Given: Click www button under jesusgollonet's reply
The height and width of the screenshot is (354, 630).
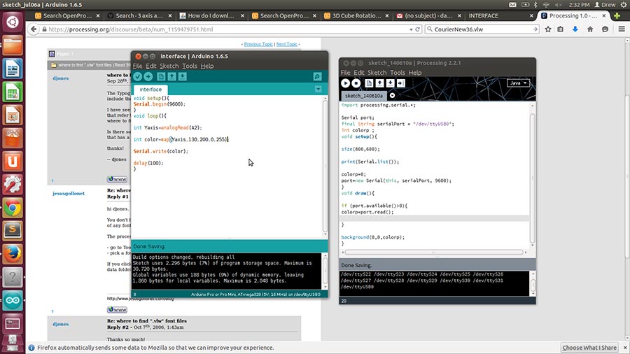Looking at the screenshot, I should pyautogui.click(x=117, y=309).
